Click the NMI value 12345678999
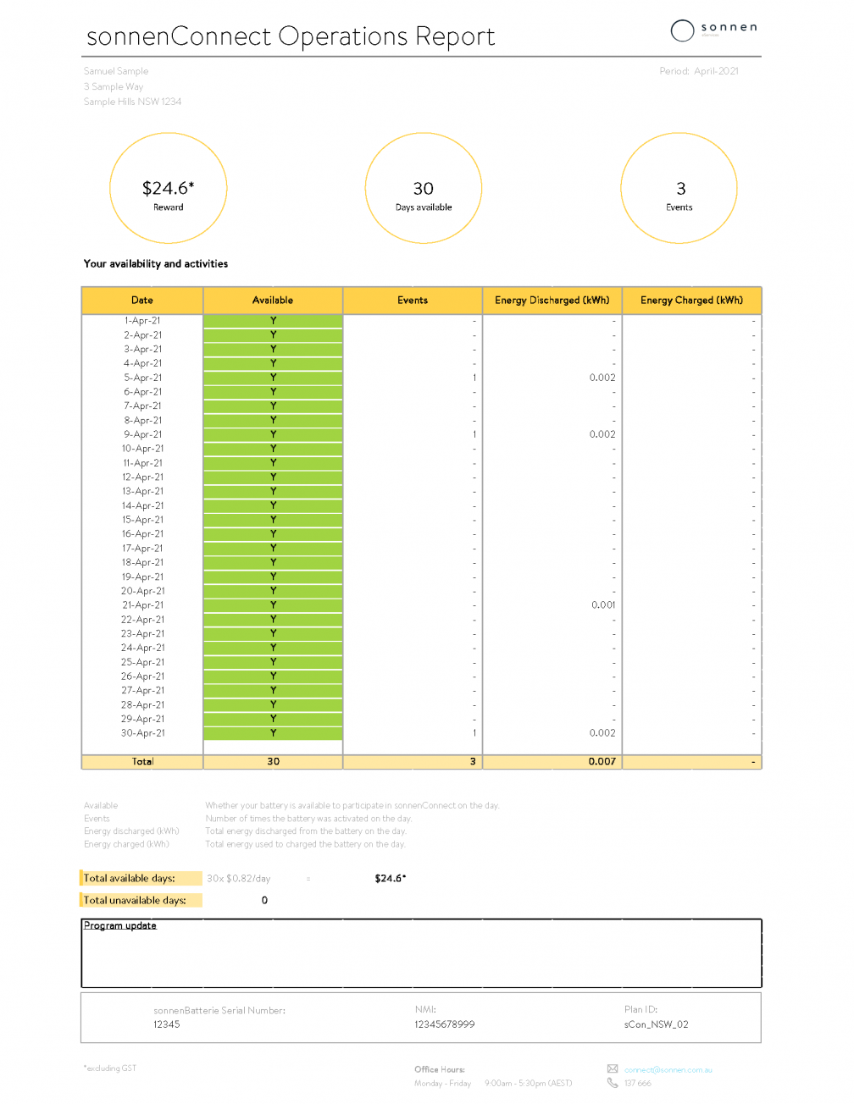 (x=444, y=1024)
